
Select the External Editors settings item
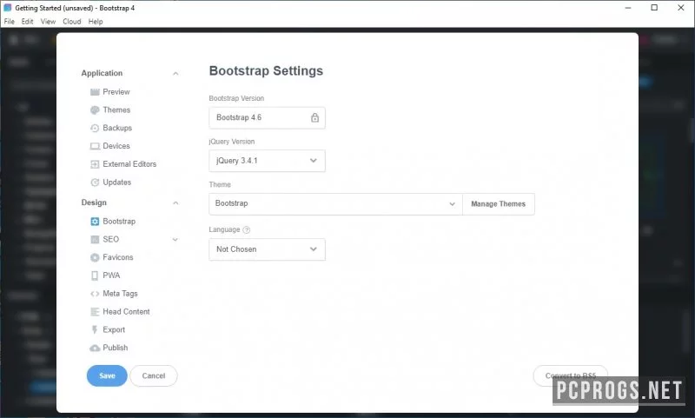point(129,164)
